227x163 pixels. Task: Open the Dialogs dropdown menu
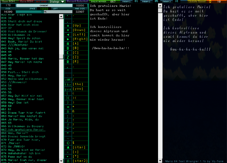(x=57, y=2)
